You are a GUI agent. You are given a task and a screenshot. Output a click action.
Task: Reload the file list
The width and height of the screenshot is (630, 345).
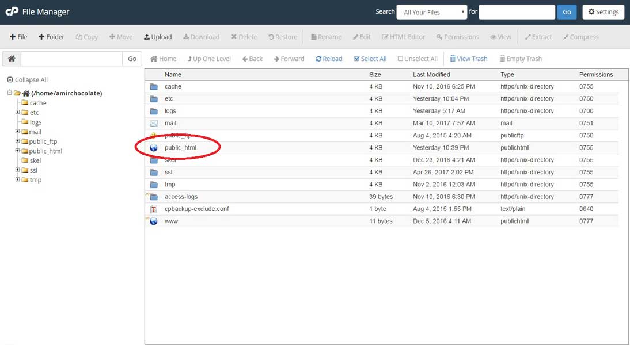click(329, 59)
